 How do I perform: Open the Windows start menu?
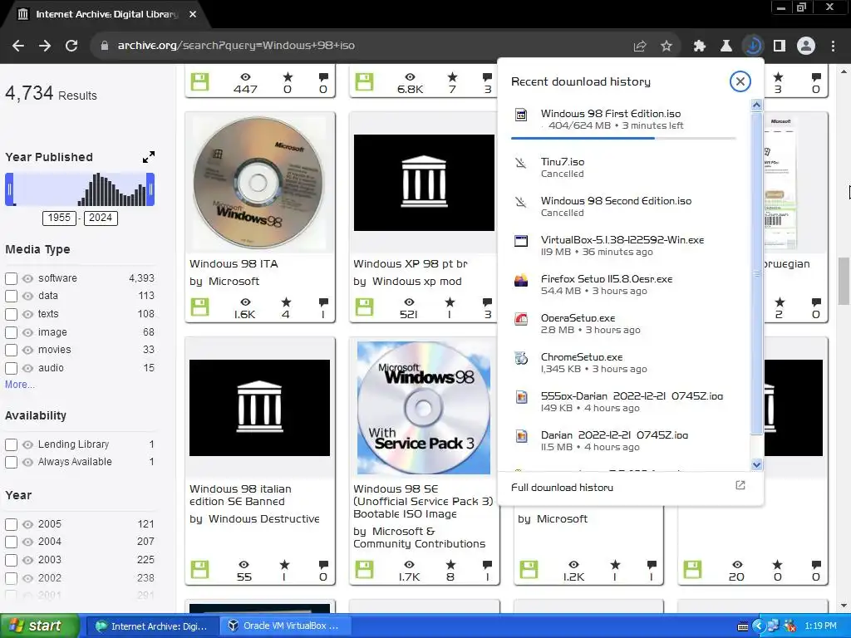click(x=39, y=626)
